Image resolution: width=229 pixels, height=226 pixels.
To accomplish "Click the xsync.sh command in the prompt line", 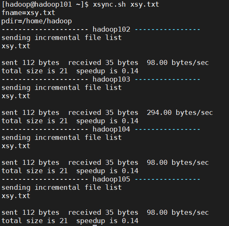I will [x=109, y=5].
